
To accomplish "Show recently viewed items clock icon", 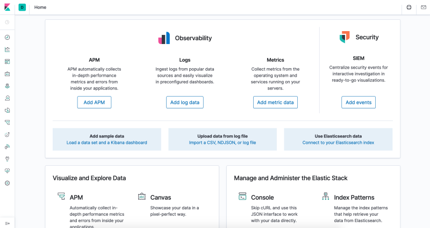I will [x=8, y=22].
